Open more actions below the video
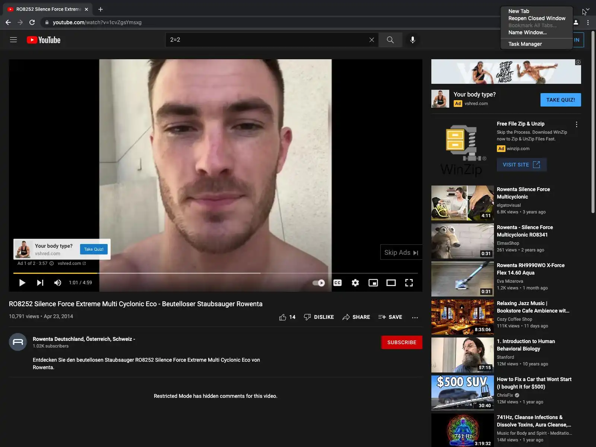Screen dimensions: 596x447 tap(415, 317)
